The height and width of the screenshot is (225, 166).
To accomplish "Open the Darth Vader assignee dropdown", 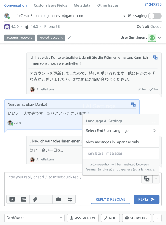I will coord(34,218).
